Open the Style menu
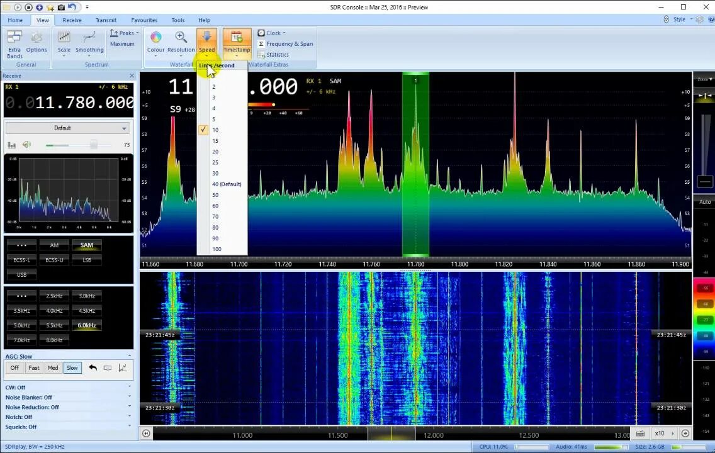 pos(682,20)
